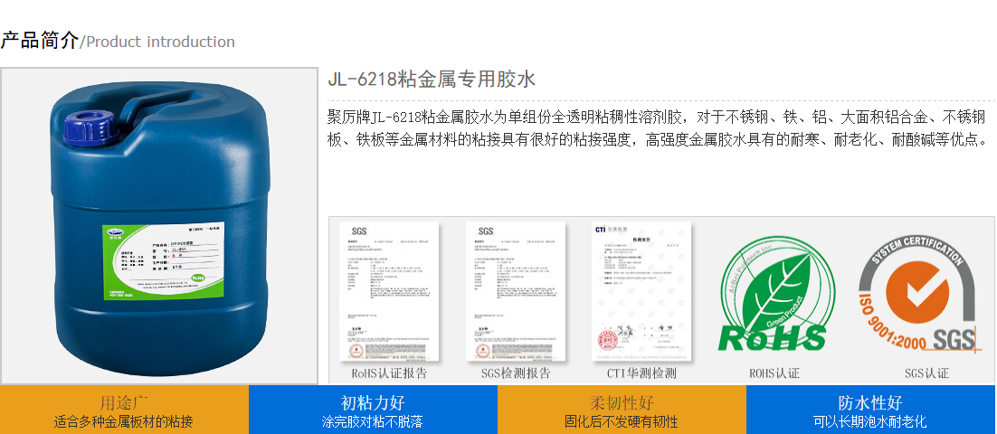997x434 pixels.
Task: Click the ROHS认证 caption text
Action: point(774,373)
